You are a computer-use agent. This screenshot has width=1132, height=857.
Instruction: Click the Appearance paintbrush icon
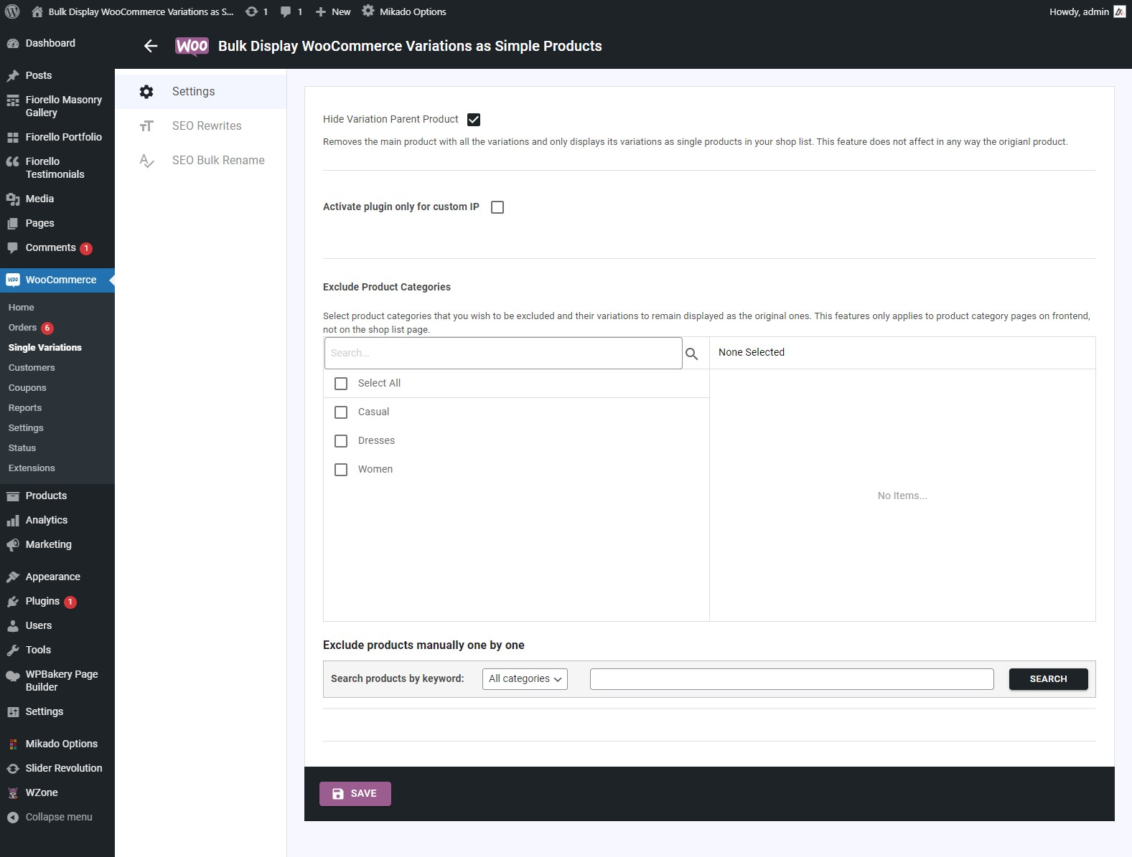(x=13, y=577)
